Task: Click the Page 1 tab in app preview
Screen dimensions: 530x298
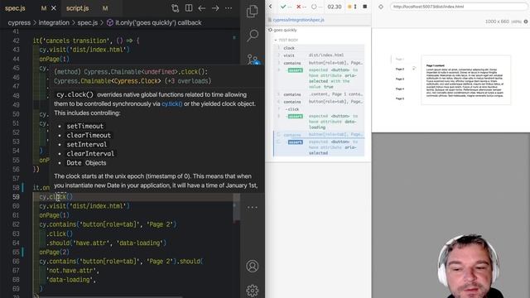Action: pyautogui.click(x=400, y=59)
